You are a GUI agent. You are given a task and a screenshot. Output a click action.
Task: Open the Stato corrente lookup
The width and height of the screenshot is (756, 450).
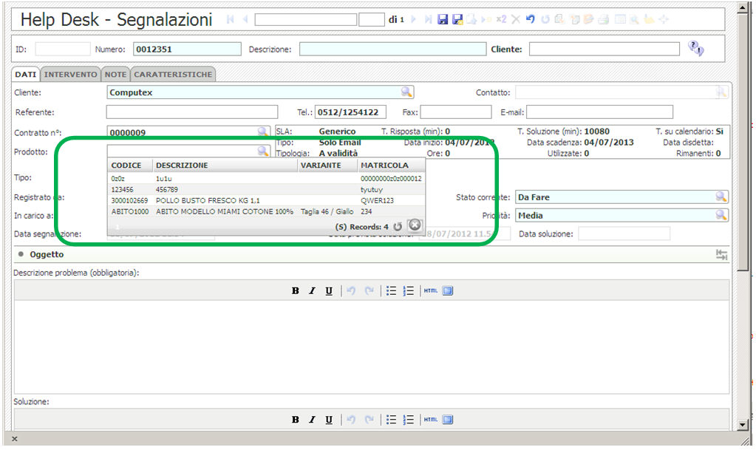(x=721, y=197)
